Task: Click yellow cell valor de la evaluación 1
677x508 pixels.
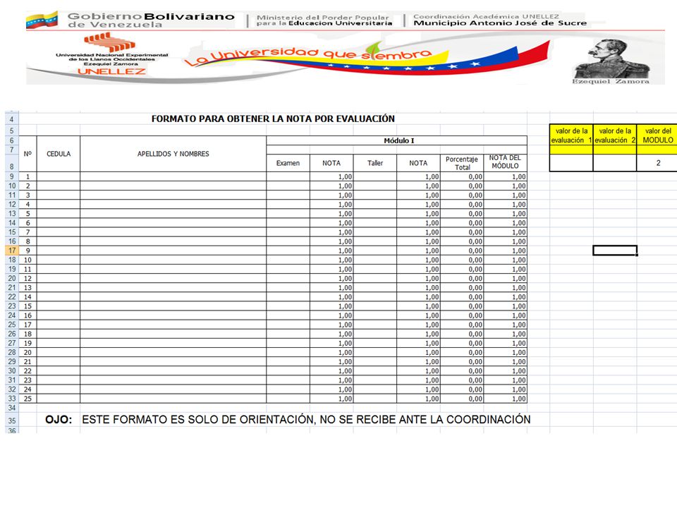Action: (571, 135)
